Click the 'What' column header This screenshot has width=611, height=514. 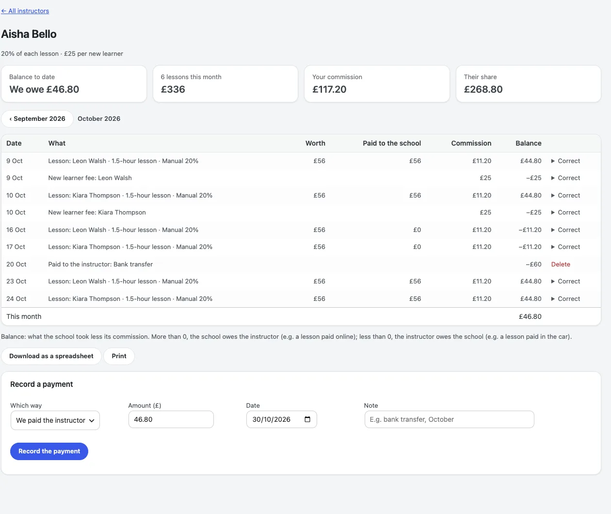pyautogui.click(x=57, y=144)
